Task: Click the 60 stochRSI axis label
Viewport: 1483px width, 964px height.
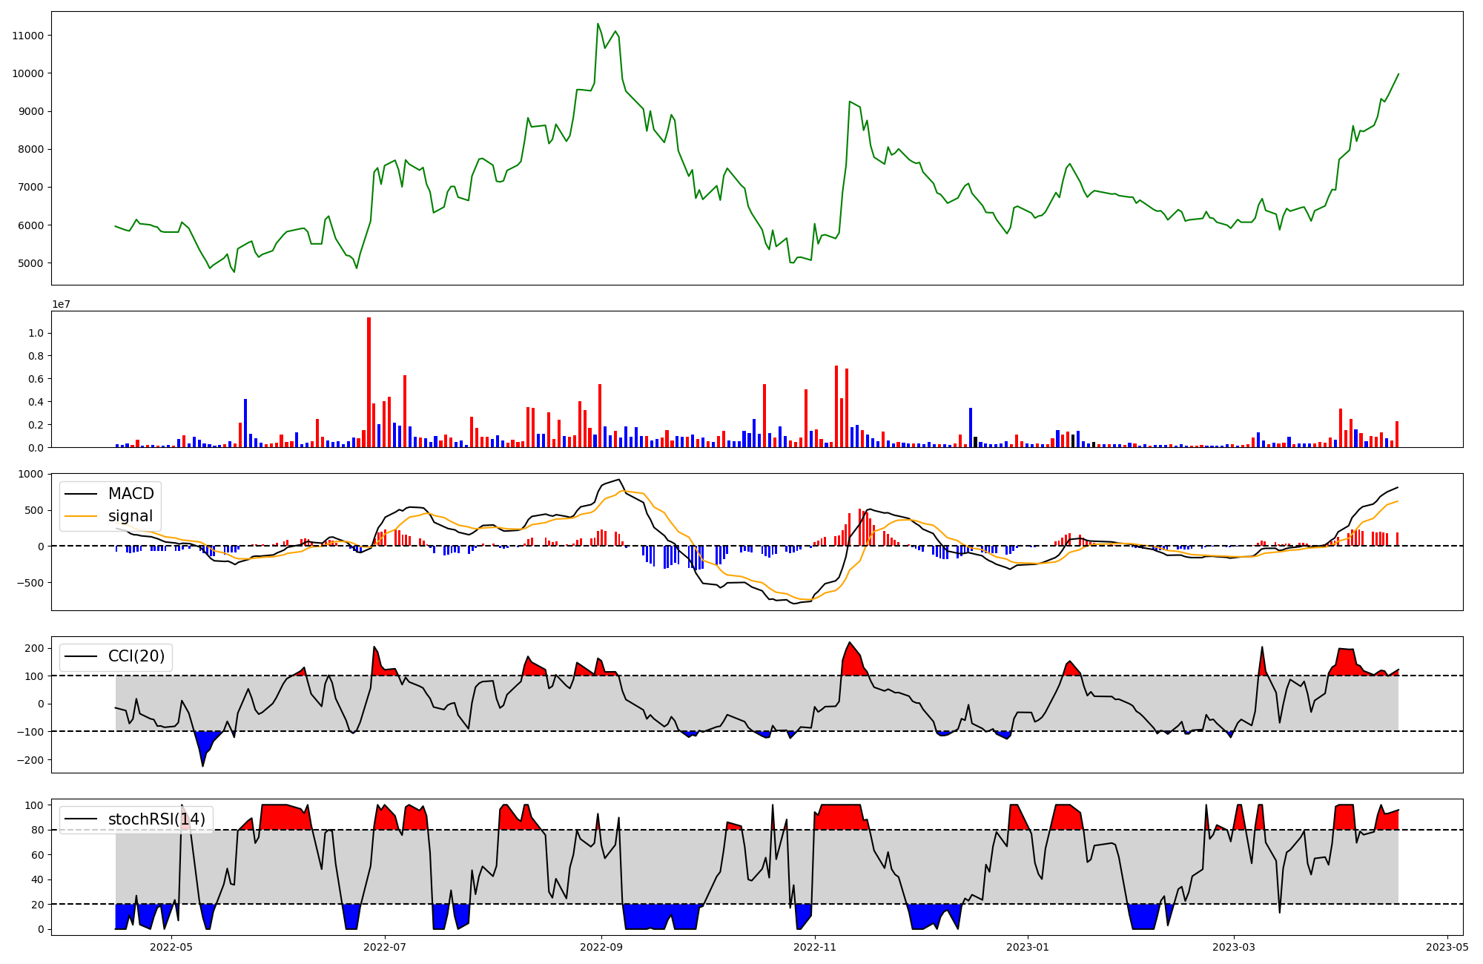Action: coord(37,855)
